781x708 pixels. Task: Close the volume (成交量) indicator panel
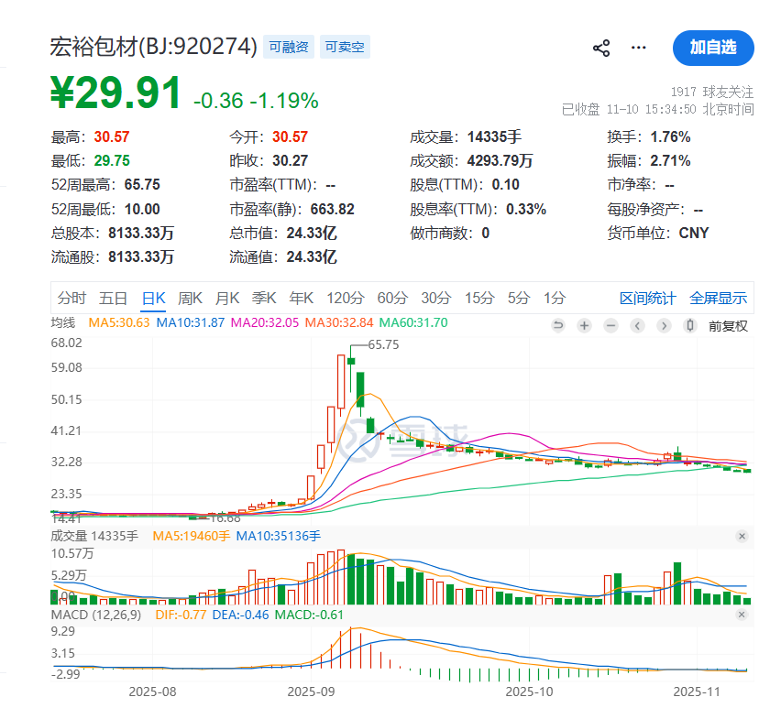point(742,537)
